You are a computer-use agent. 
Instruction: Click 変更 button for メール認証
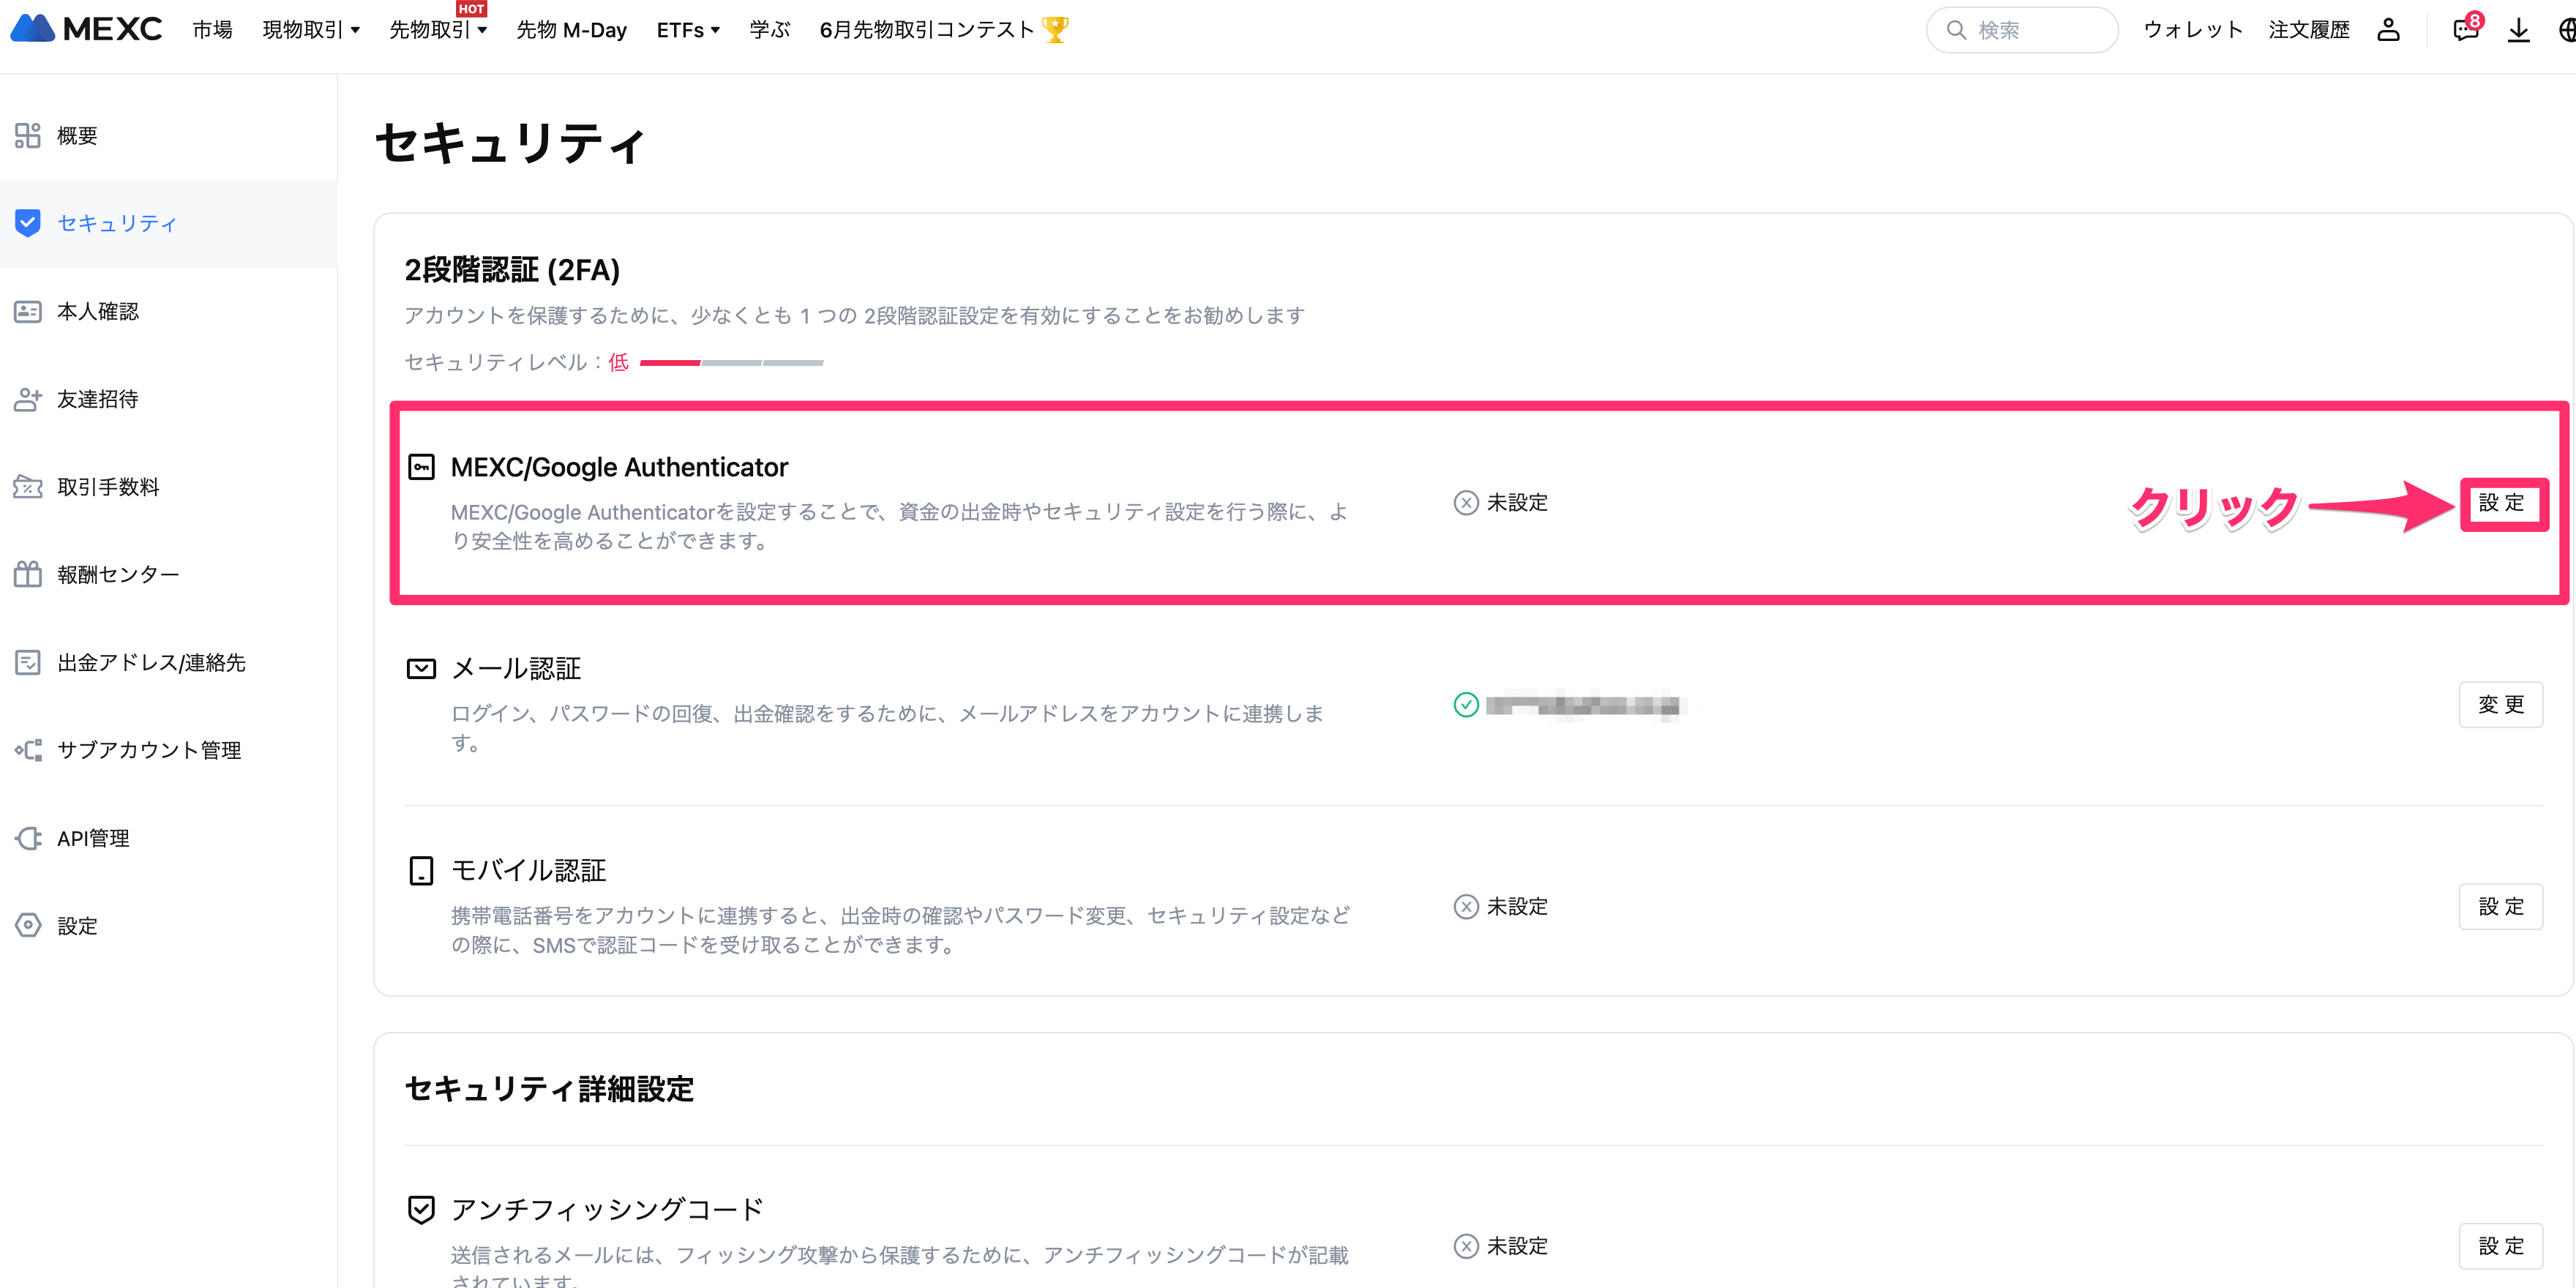(2501, 705)
